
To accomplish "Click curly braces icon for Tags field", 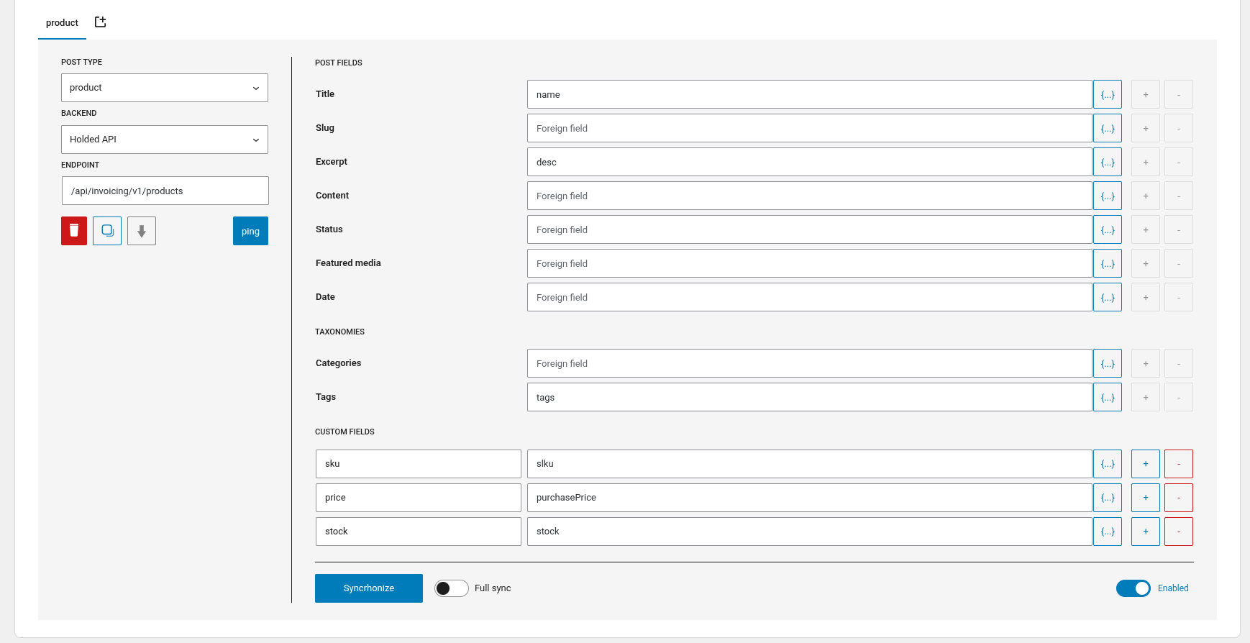I will tap(1107, 397).
